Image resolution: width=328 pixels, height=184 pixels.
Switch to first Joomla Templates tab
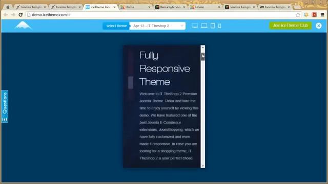(x=31, y=7)
